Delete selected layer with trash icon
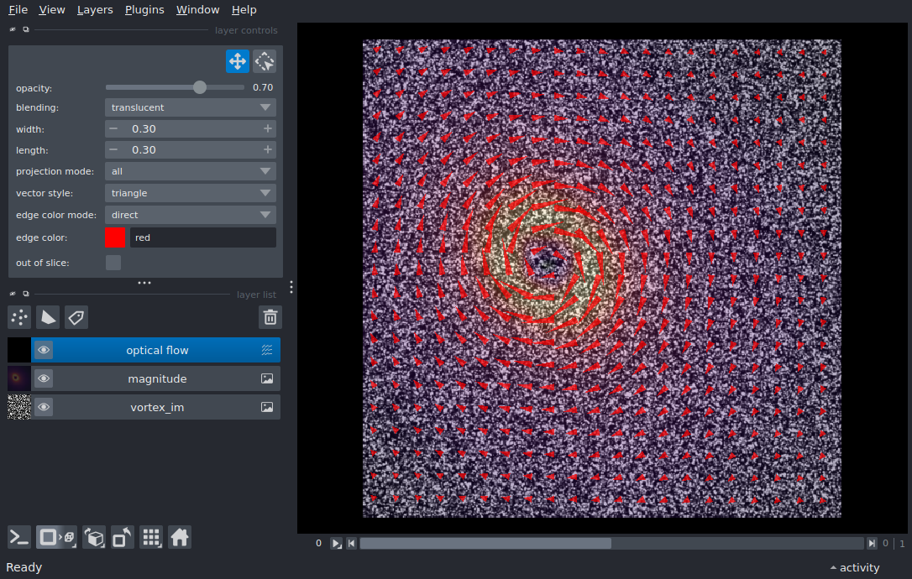 pos(270,317)
